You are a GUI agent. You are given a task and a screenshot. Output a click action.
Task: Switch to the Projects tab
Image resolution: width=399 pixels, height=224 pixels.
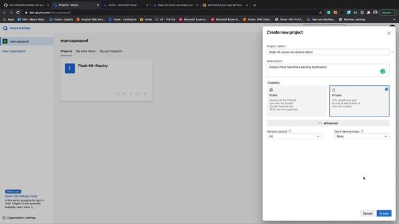[67, 51]
